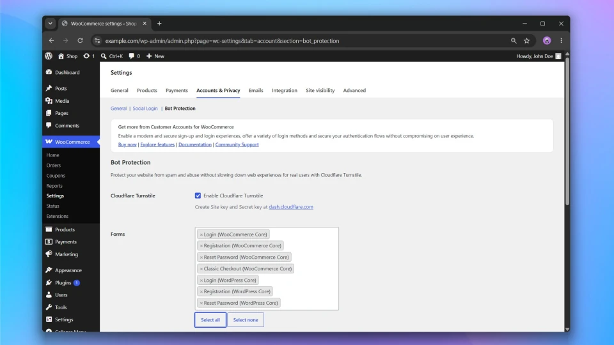The height and width of the screenshot is (345, 614).
Task: Open the tab search dropdown arrow
Action: click(x=50, y=24)
